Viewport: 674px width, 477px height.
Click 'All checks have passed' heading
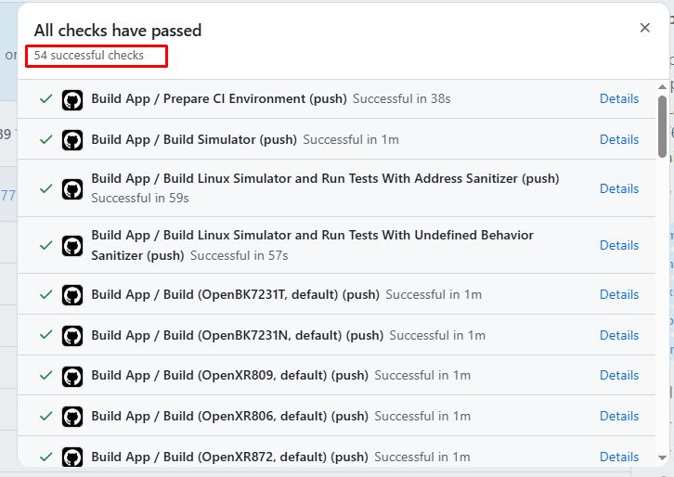click(x=118, y=31)
